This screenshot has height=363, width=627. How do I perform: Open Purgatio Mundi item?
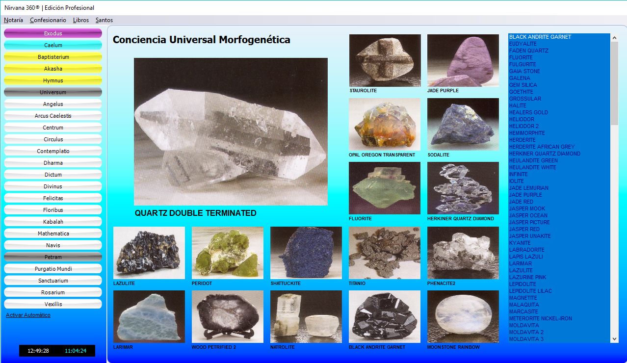(53, 269)
